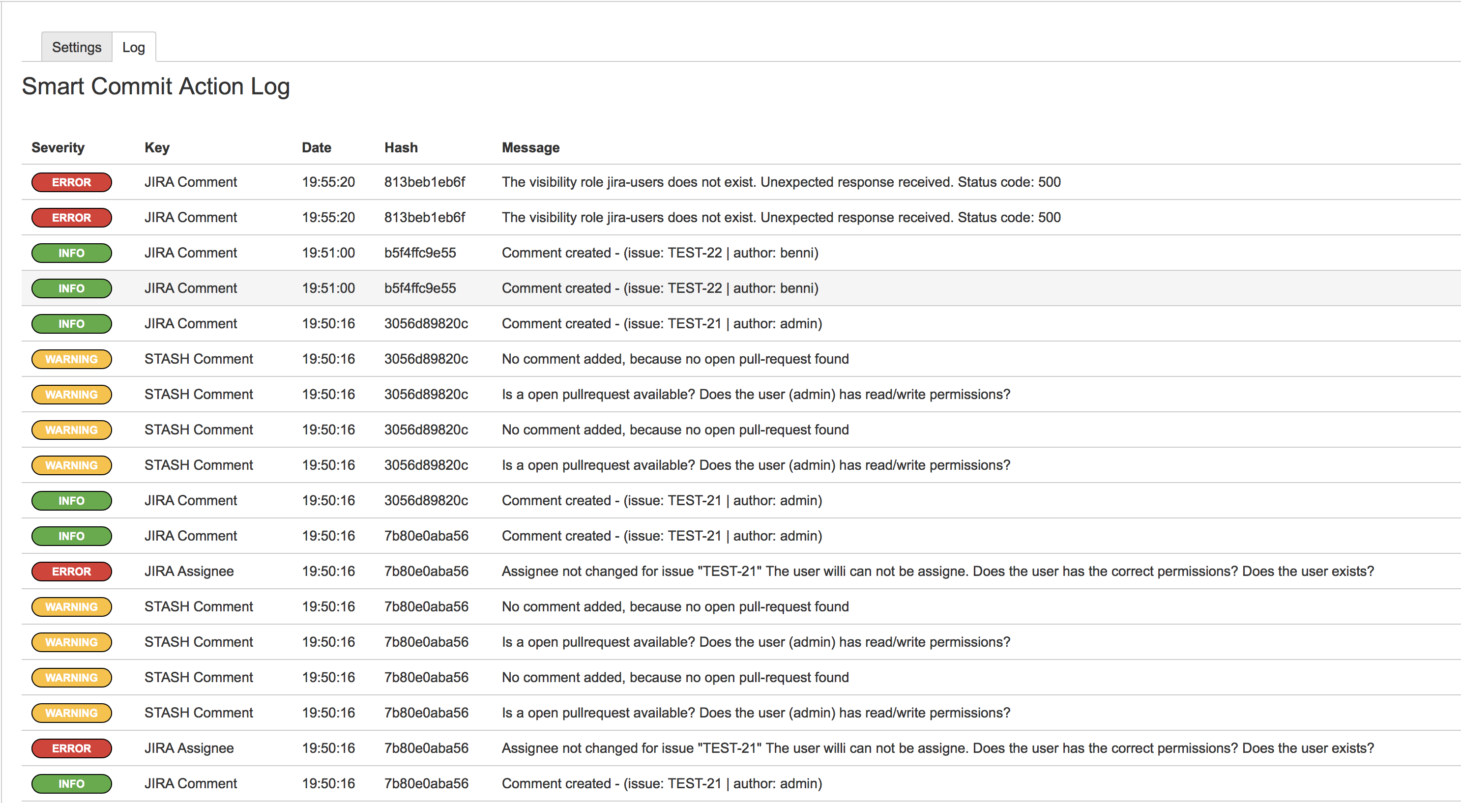Click hash 813beb1eb6f in first row
This screenshot has width=1461, height=803.
coord(424,182)
